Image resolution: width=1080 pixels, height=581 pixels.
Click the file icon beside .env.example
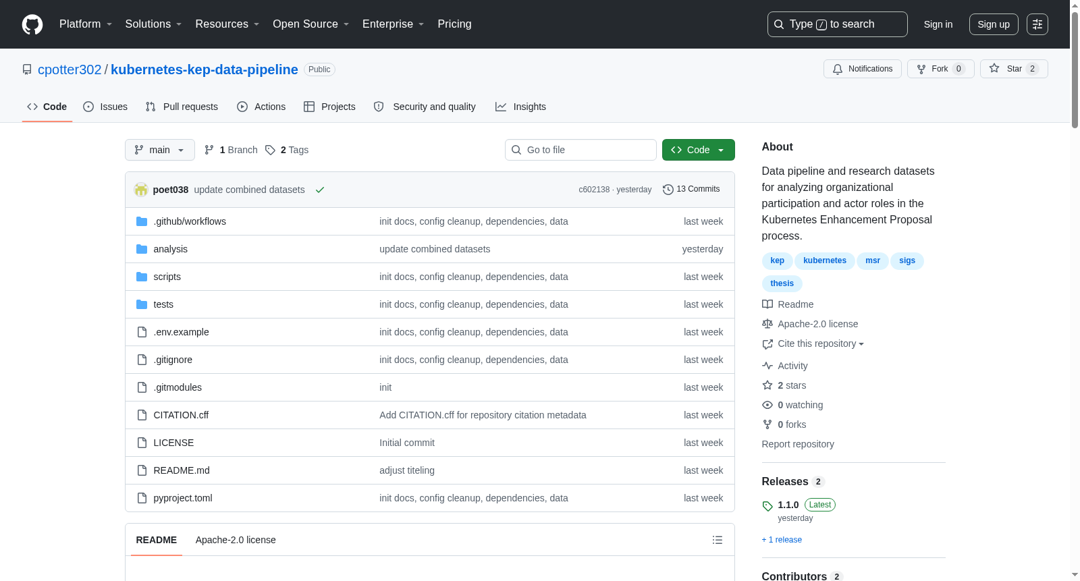(142, 332)
